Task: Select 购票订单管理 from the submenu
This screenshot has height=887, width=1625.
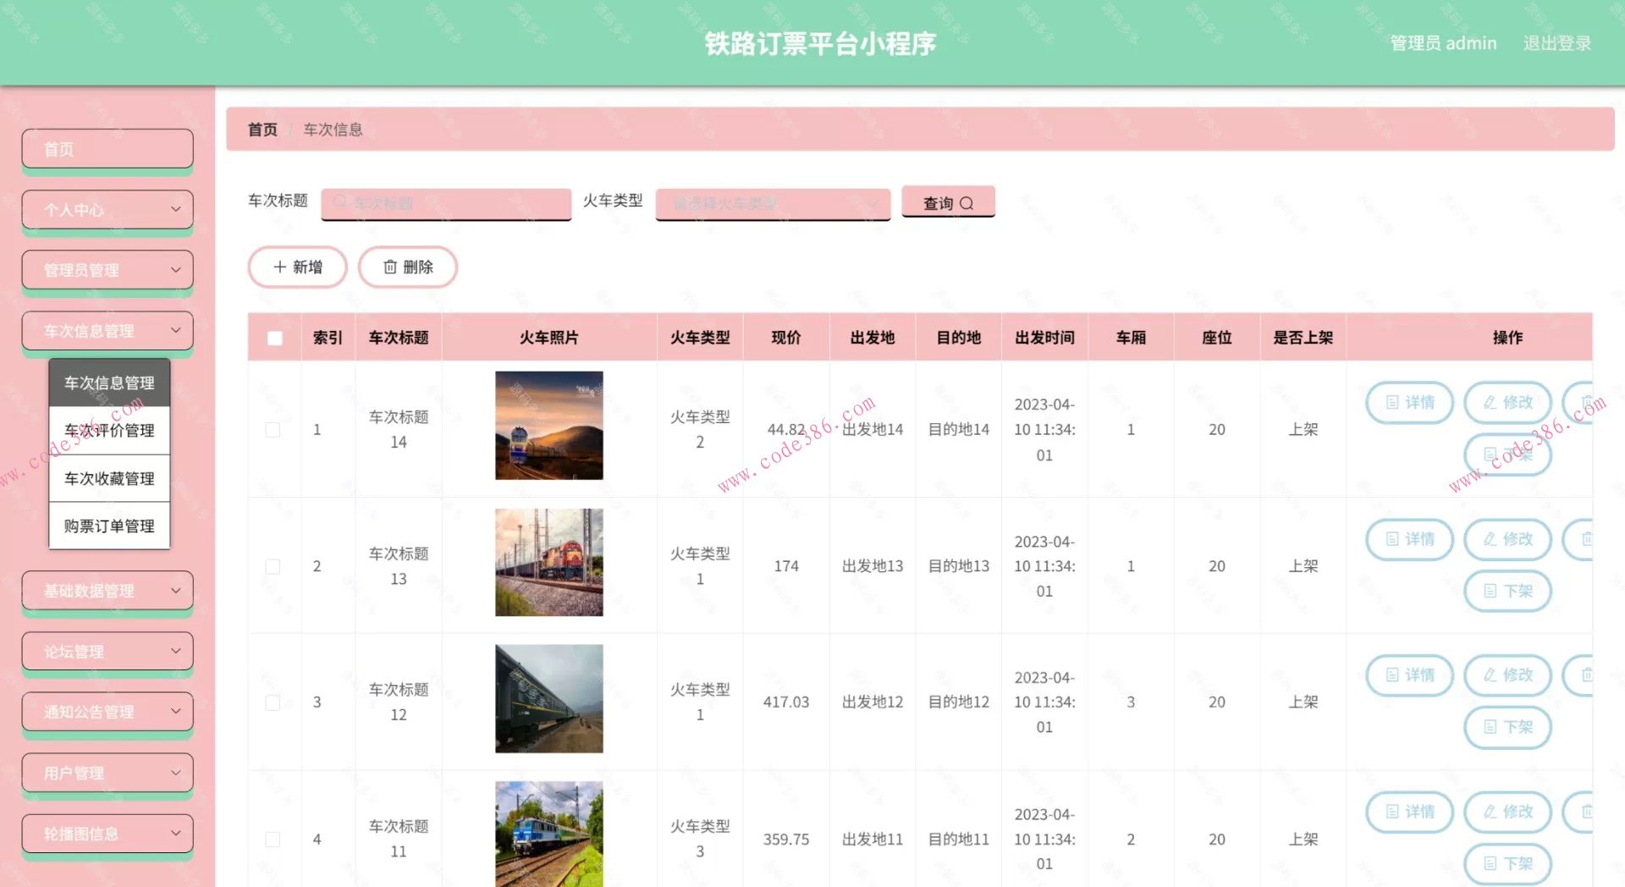Action: tap(107, 525)
